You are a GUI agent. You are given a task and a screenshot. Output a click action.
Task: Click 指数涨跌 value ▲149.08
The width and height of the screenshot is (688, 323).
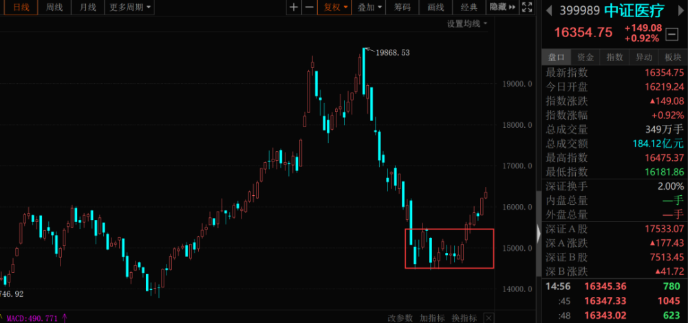(667, 101)
